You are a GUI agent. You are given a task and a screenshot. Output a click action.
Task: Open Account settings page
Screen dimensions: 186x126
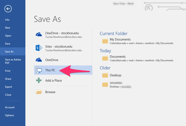coord(10,107)
